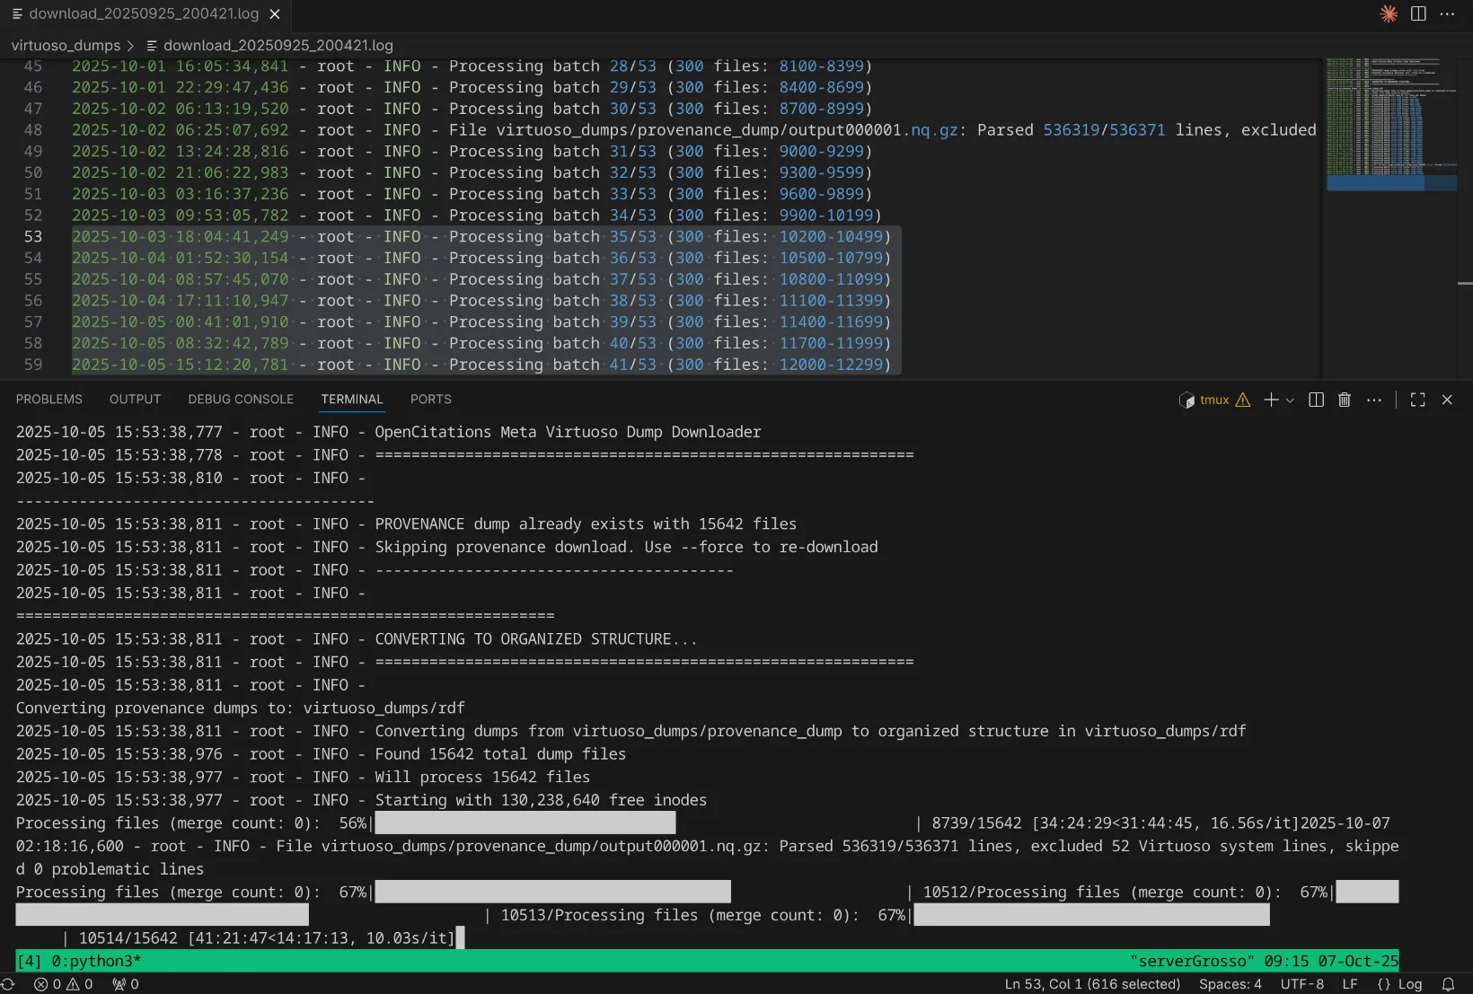This screenshot has width=1473, height=994.
Task: Switch to the PROBLEMS panel tab
Action: pos(49,400)
